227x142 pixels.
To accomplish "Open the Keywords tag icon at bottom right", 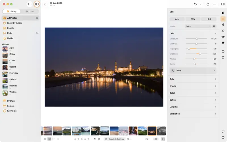I will coord(223,131).
